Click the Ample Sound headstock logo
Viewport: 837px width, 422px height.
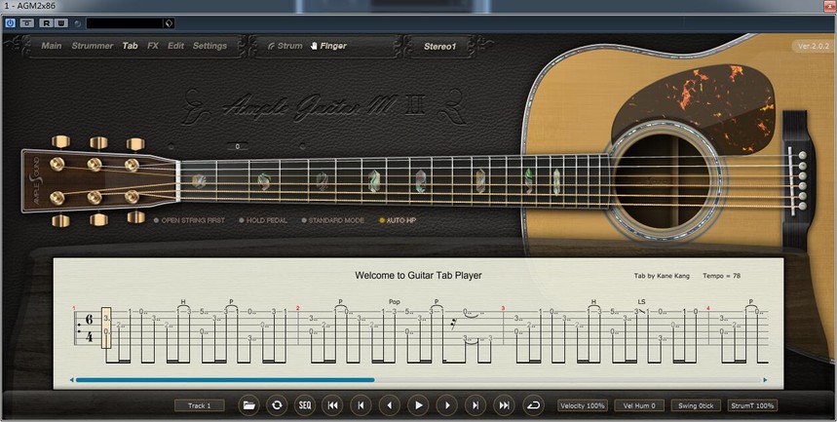[36, 180]
